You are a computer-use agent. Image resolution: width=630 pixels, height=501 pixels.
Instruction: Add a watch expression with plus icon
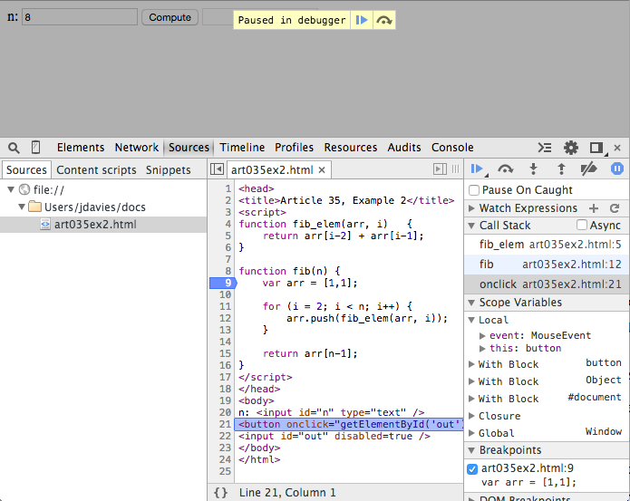pyautogui.click(x=594, y=208)
